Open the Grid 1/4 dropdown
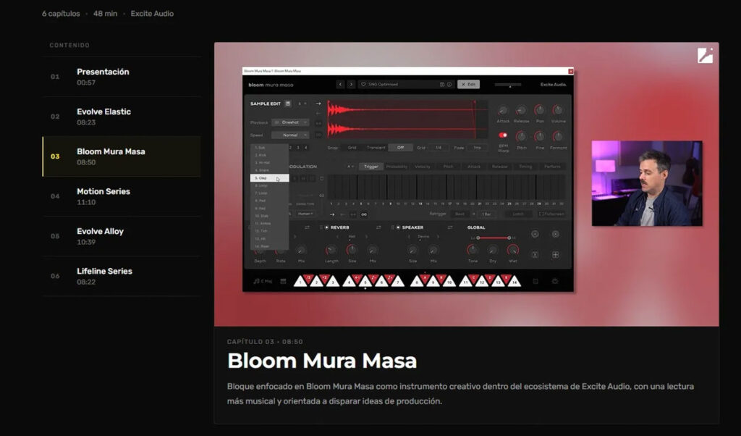This screenshot has width=741, height=436. pyautogui.click(x=439, y=148)
